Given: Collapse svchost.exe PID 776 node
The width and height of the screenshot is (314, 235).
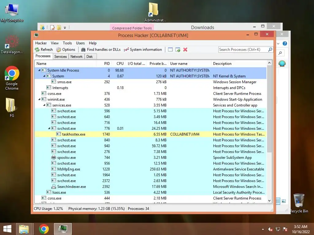Looking at the screenshot, I should click(49, 128).
